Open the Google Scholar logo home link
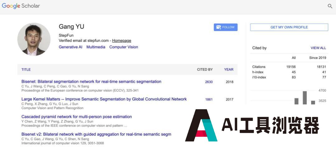The height and width of the screenshot is (147, 336). [x=21, y=6]
